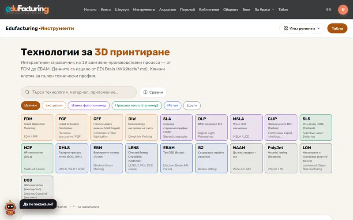353x220 pixels.
Task: Navigate to Академия
Action: tap(167, 10)
